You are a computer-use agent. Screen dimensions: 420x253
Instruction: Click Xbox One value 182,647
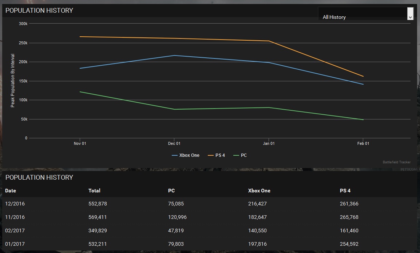(x=257, y=217)
